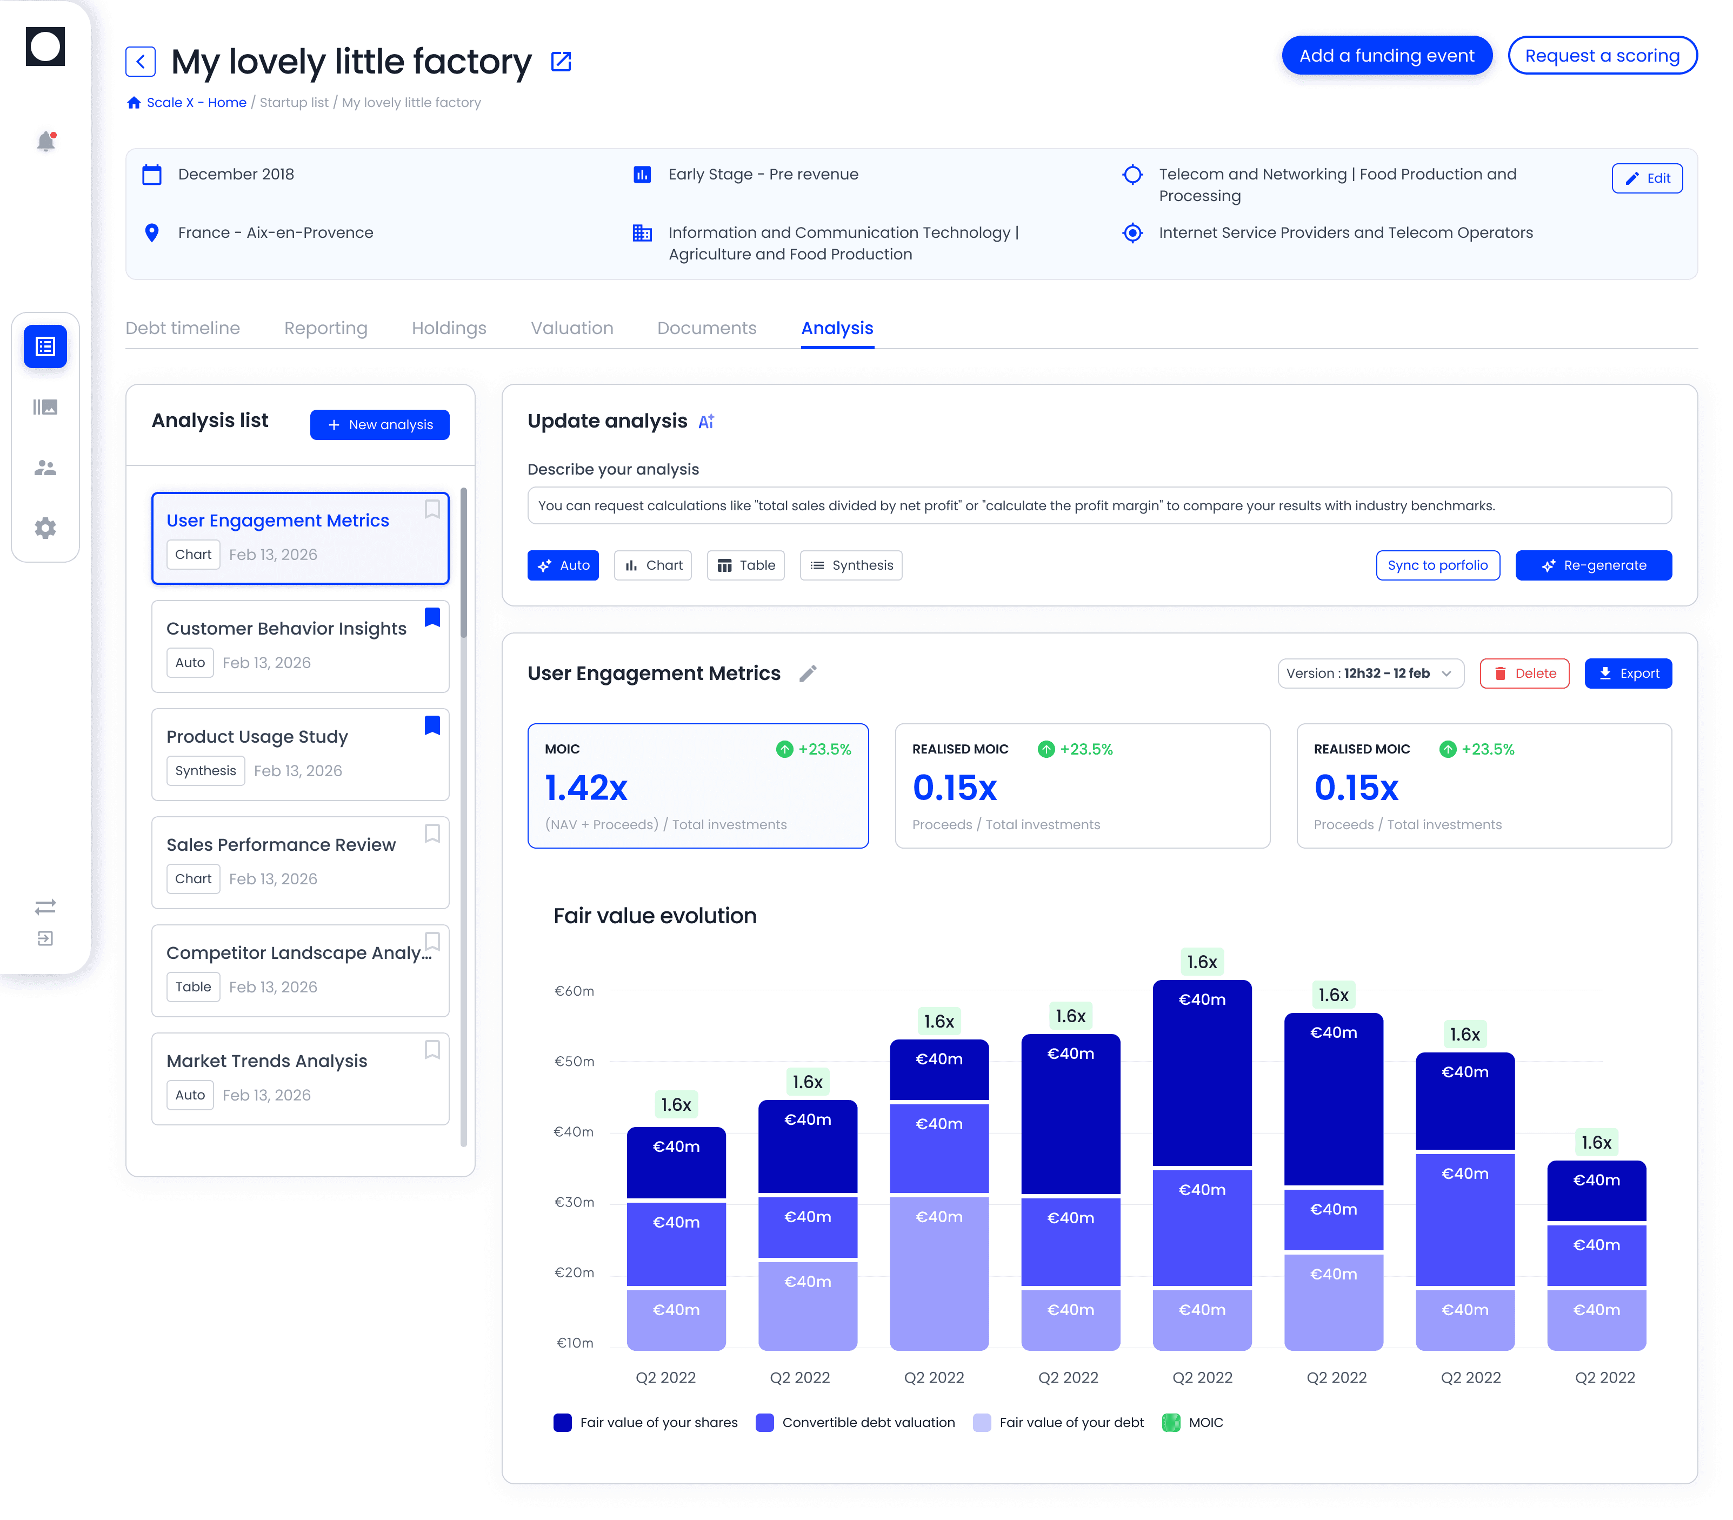Click the back arrow beside page title
The height and width of the screenshot is (1520, 1733).
[141, 62]
